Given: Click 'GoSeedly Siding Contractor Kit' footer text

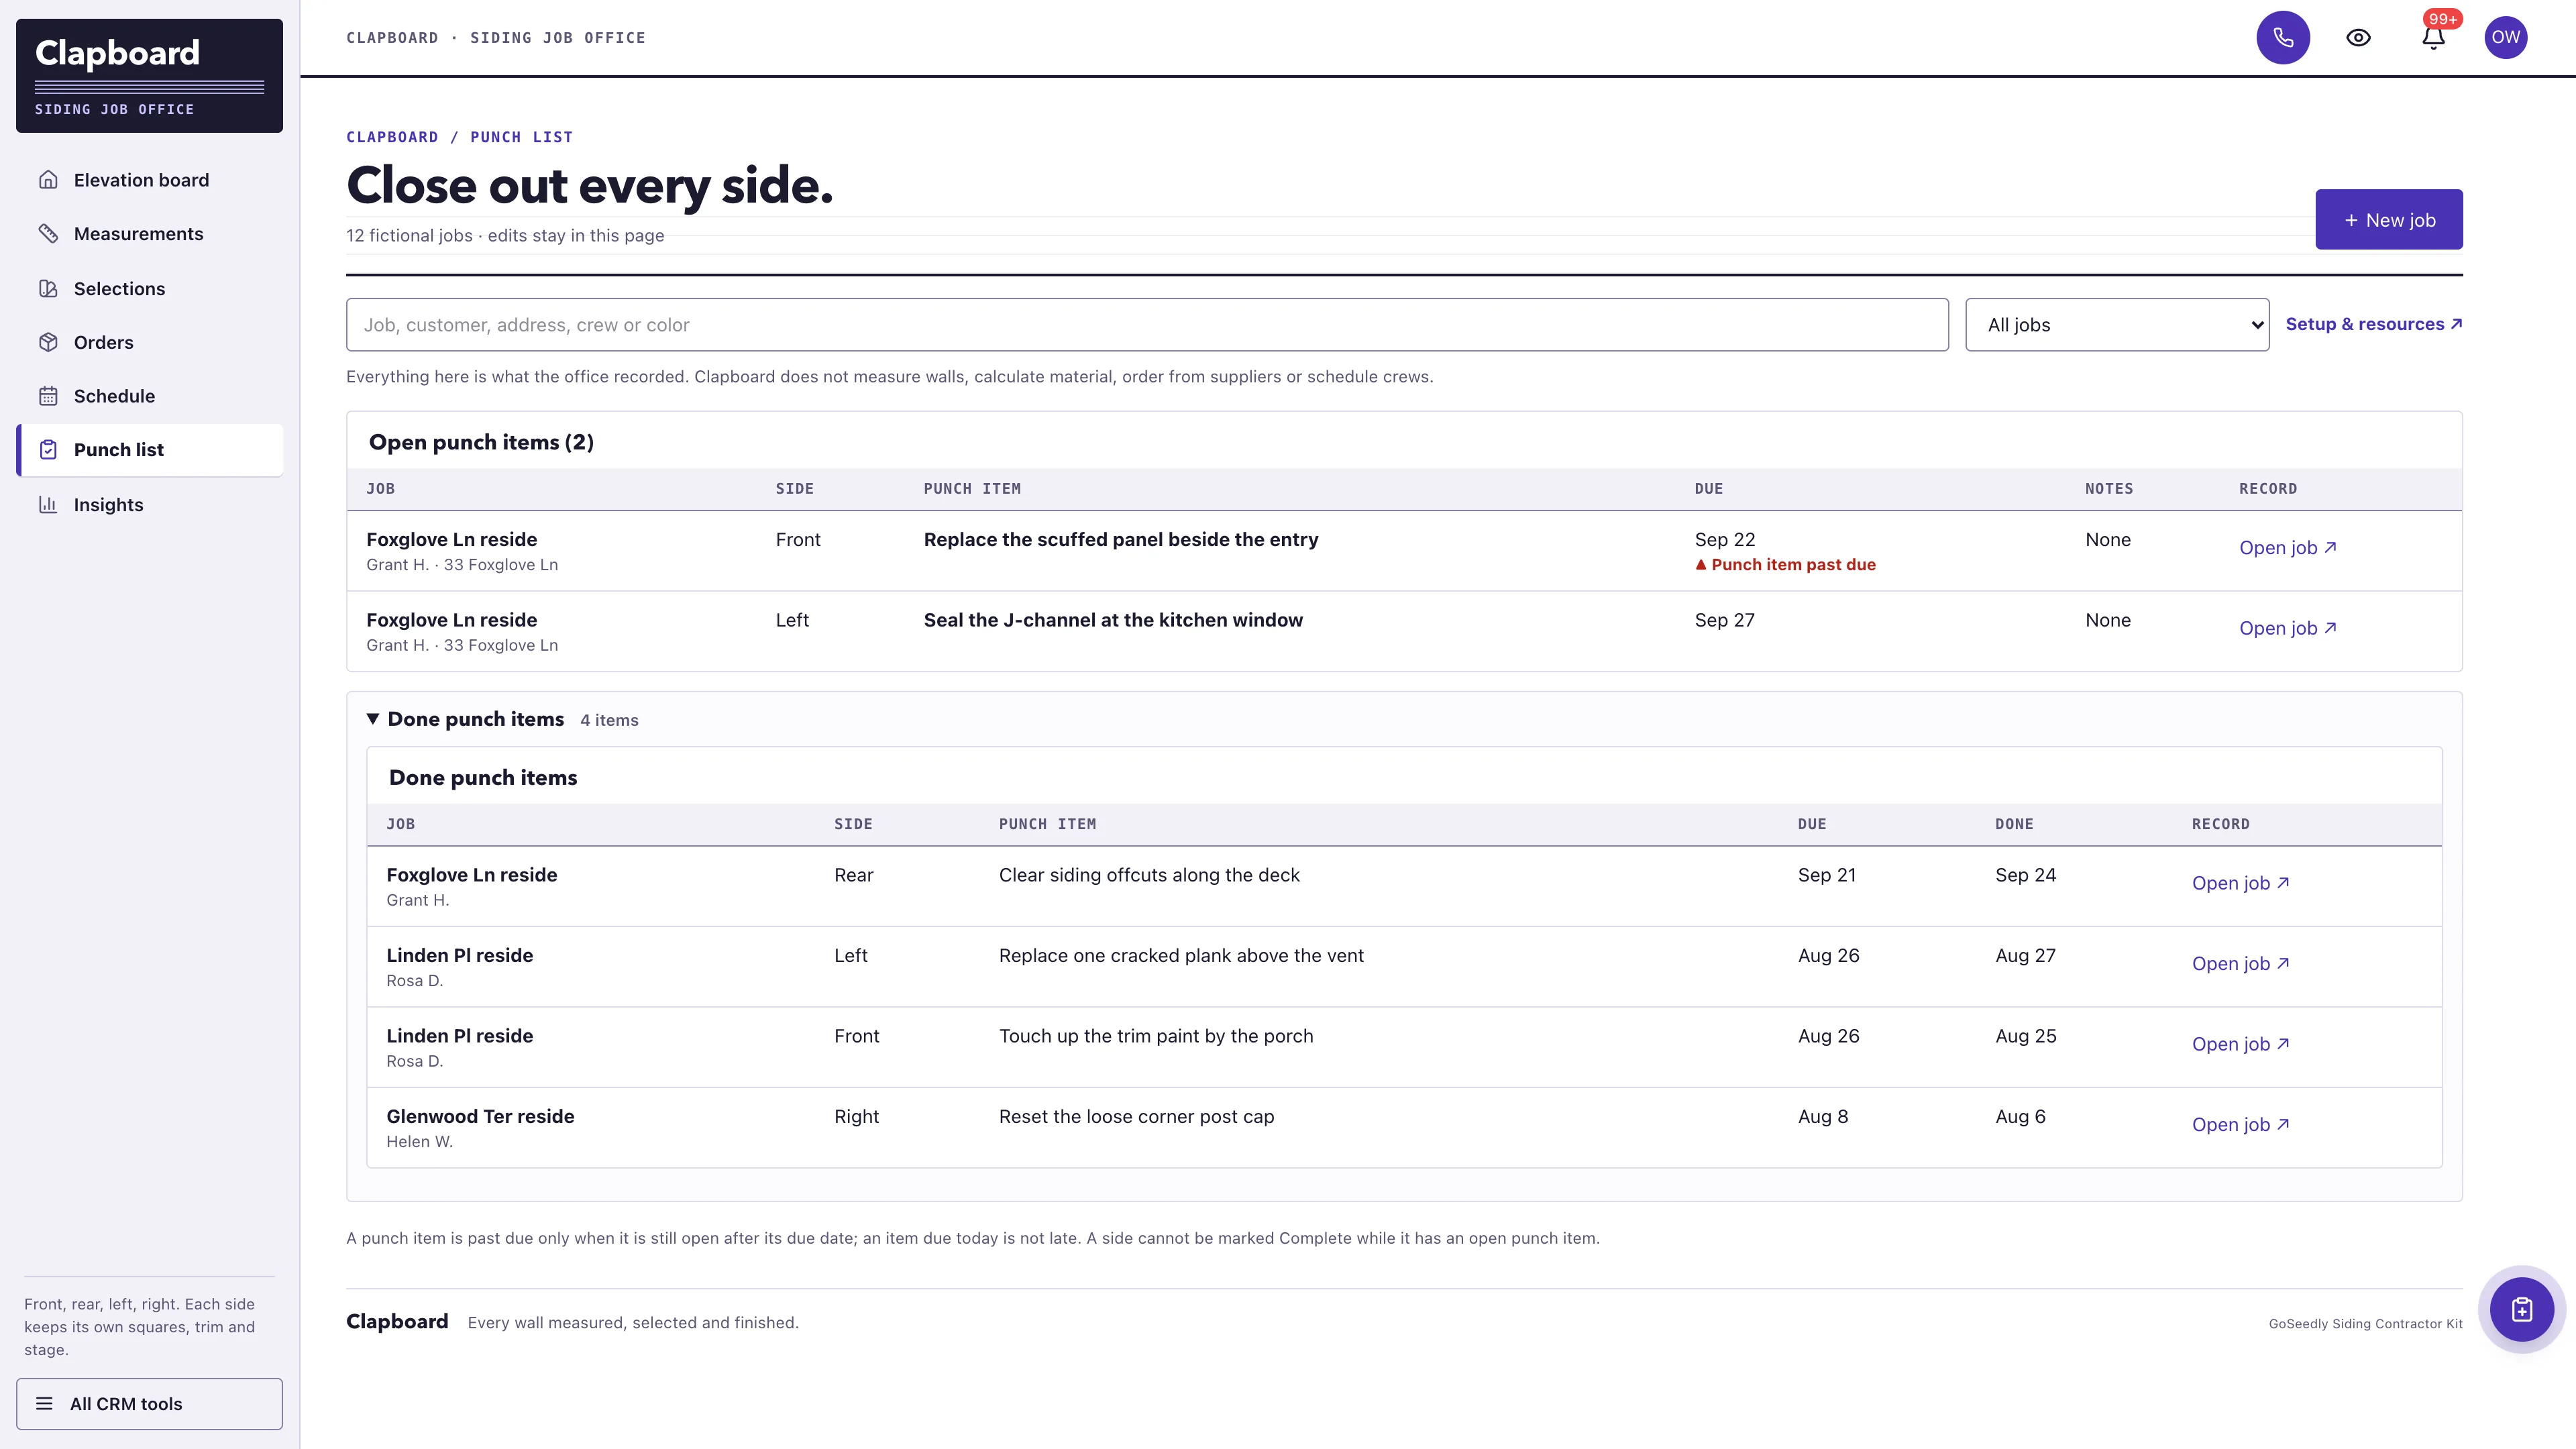Looking at the screenshot, I should [x=2365, y=1323].
